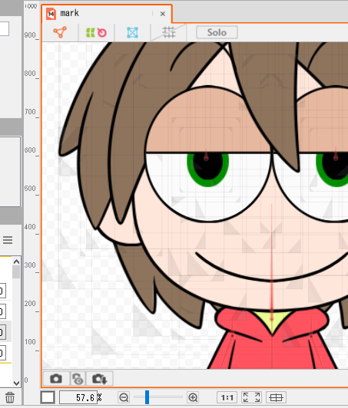Take a snapshot with the camera icon
Viewport: 348px width, 408px height.
coord(56,379)
